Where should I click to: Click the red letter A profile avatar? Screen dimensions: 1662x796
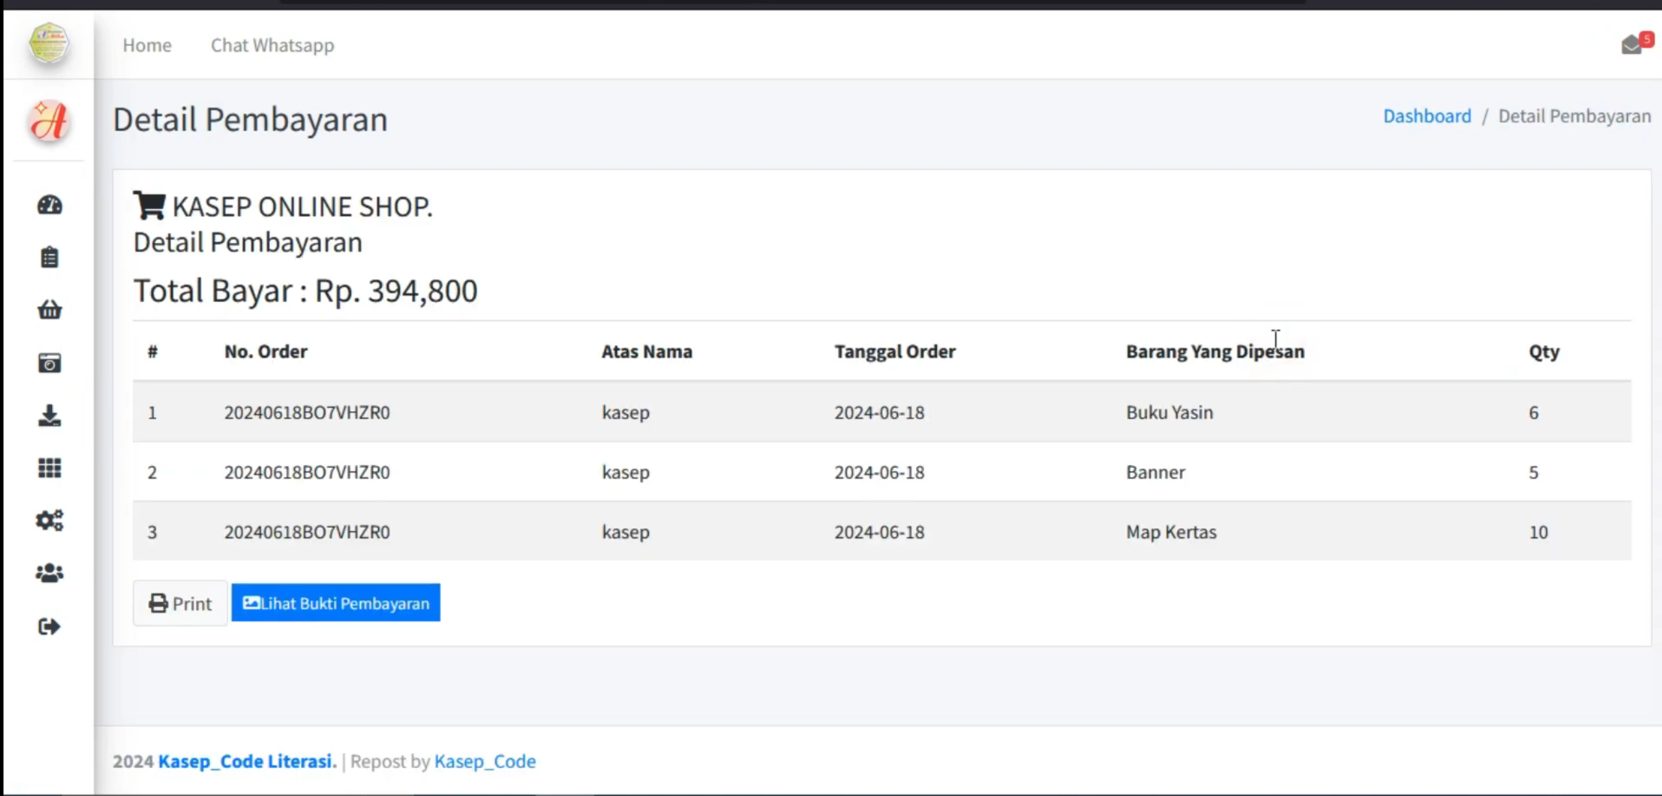[x=49, y=121]
